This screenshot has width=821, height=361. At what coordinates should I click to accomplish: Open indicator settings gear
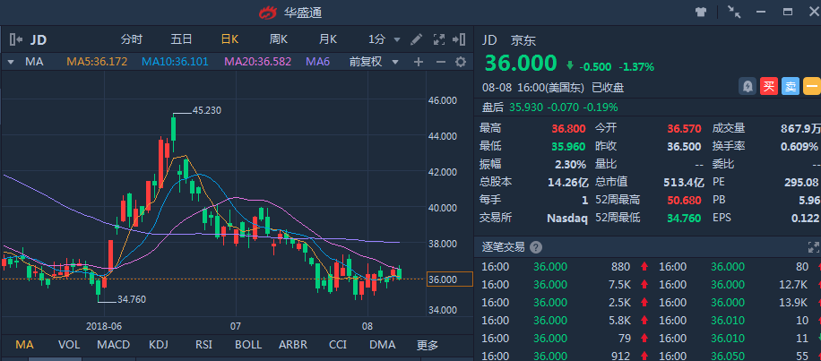(461, 63)
